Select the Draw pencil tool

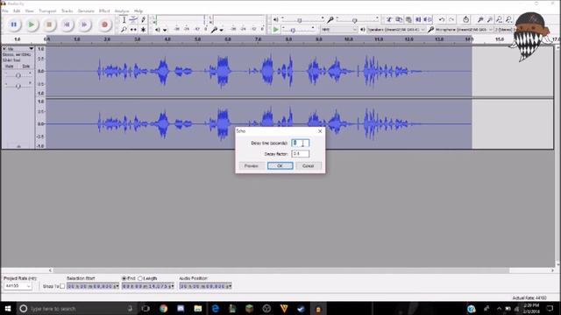tap(143, 19)
